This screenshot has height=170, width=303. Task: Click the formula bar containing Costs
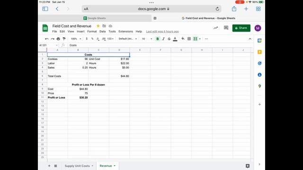tap(160, 45)
